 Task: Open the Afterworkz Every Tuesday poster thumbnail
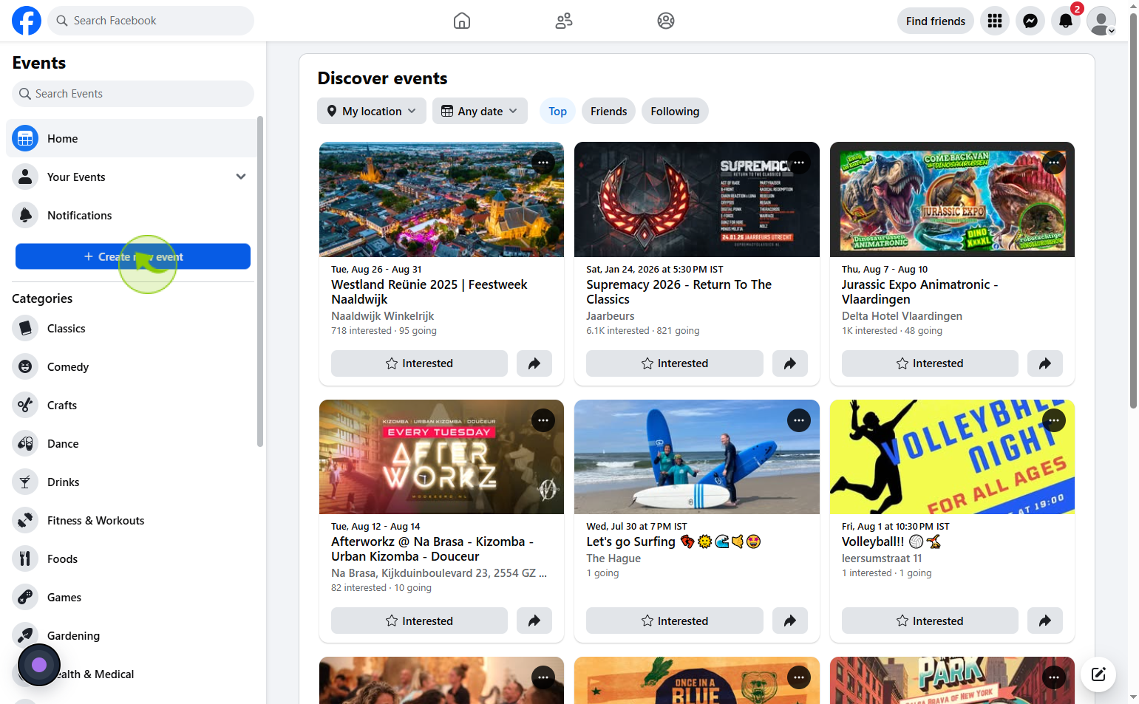(441, 457)
